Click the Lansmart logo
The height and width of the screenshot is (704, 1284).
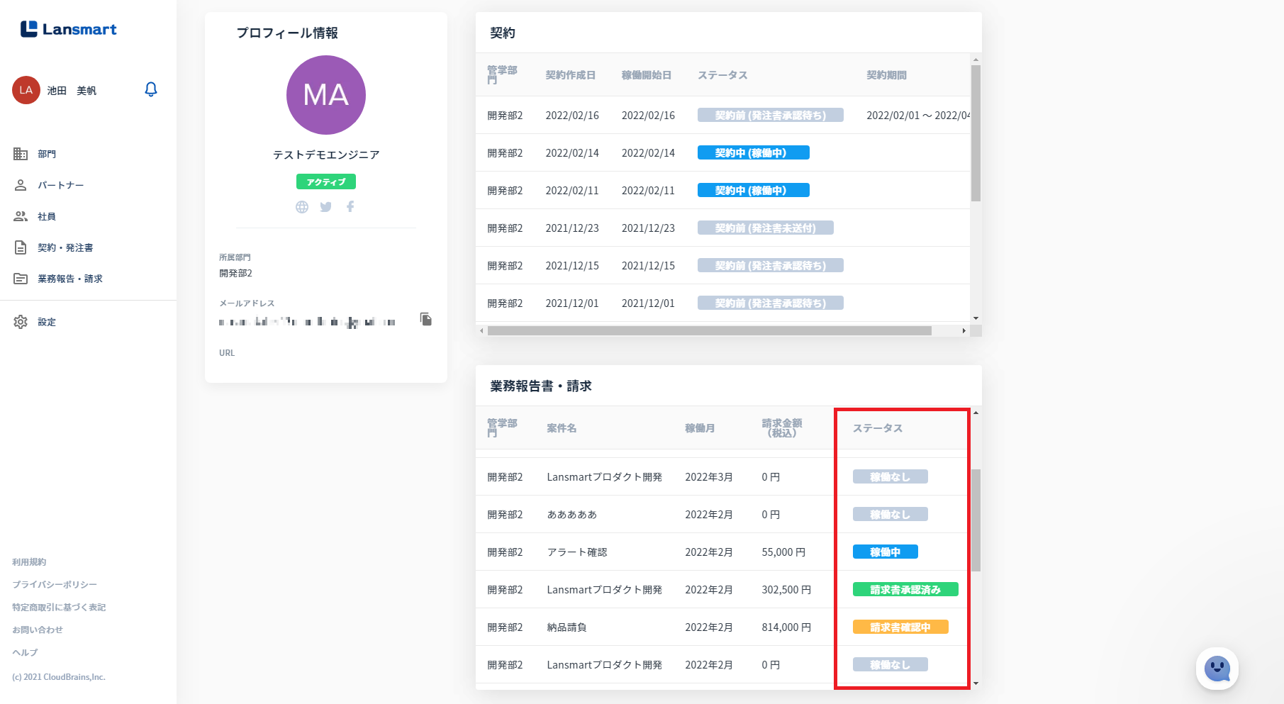(x=69, y=29)
